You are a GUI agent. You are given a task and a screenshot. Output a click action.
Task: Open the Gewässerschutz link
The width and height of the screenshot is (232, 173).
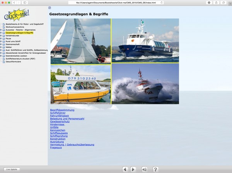[60, 122]
